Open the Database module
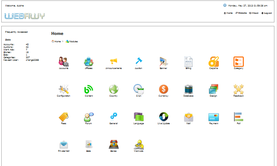 (x=188, y=91)
